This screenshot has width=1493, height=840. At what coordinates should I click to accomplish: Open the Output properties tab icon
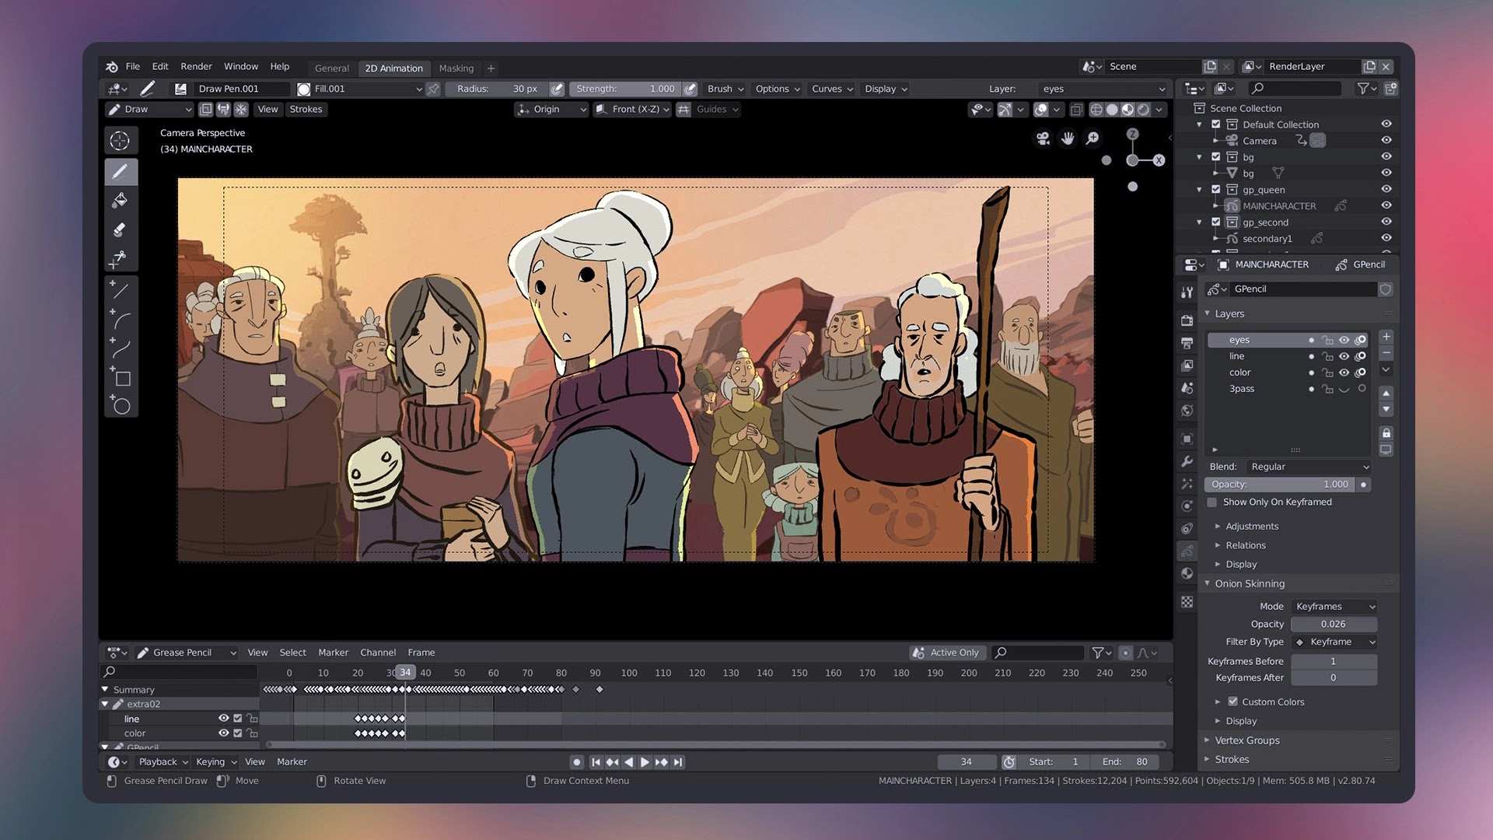click(1187, 343)
